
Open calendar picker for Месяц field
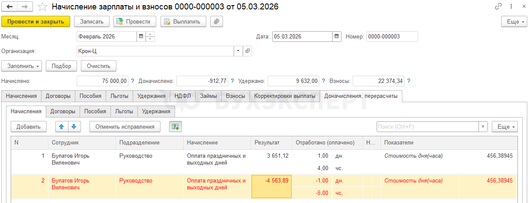click(x=141, y=37)
